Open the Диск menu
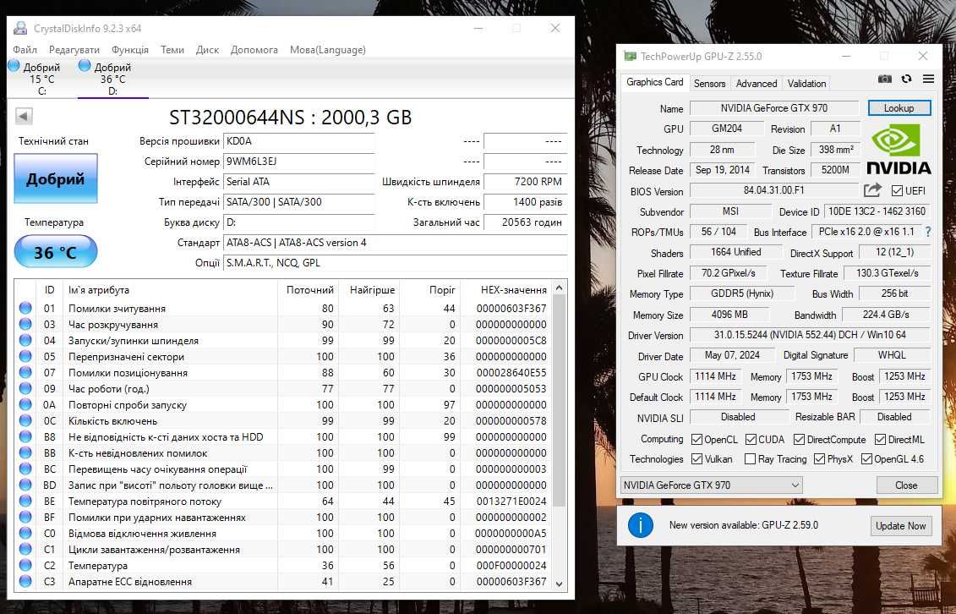Image resolution: width=956 pixels, height=614 pixels. (x=207, y=49)
